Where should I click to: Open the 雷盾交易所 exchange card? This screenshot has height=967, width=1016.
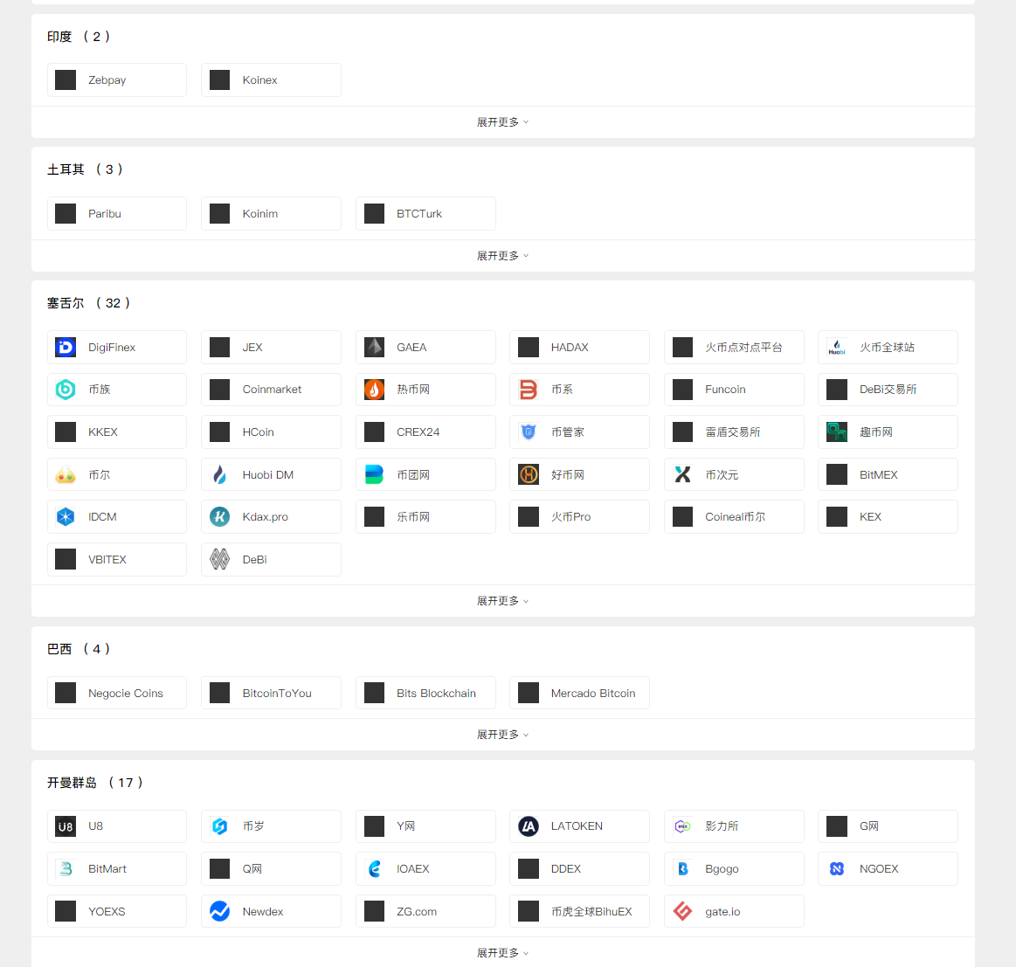tap(734, 432)
